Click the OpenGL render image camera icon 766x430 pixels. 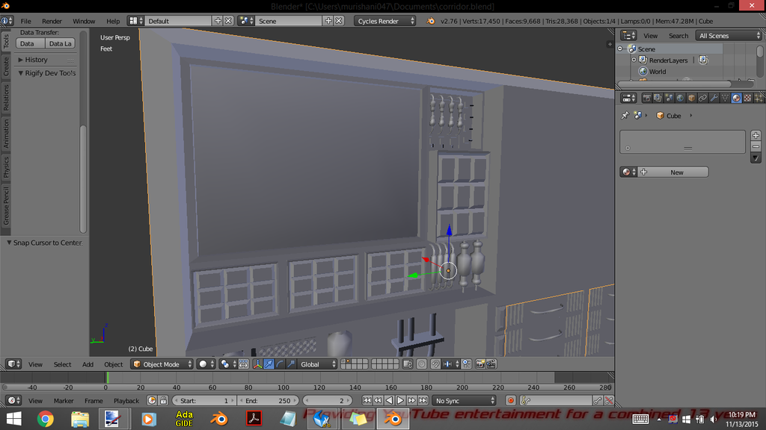coord(480,364)
